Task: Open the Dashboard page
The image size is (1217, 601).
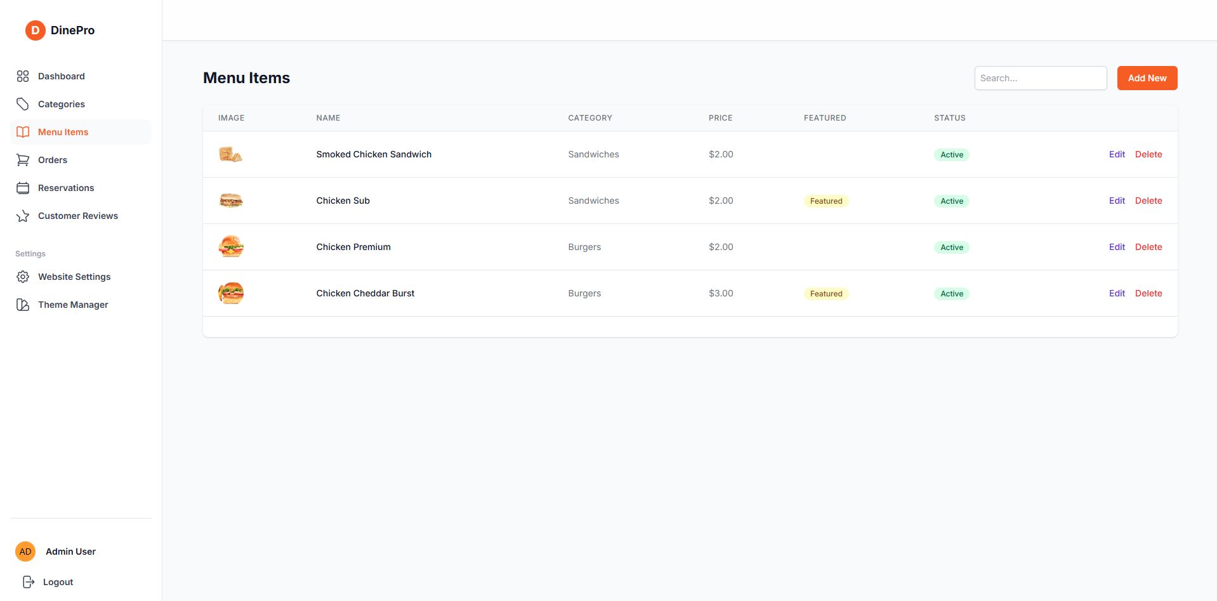Action: [81, 76]
